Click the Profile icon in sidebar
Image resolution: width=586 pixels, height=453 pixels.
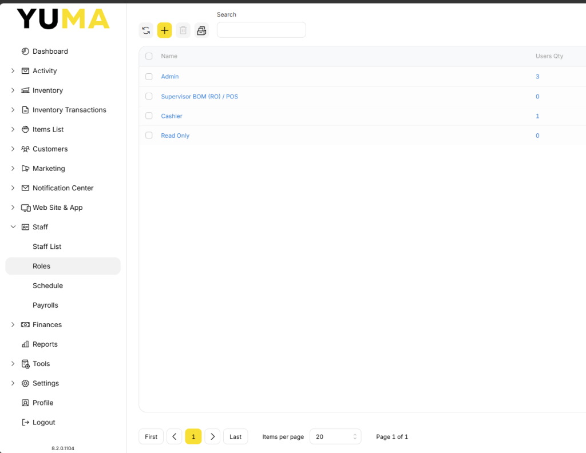tap(25, 403)
